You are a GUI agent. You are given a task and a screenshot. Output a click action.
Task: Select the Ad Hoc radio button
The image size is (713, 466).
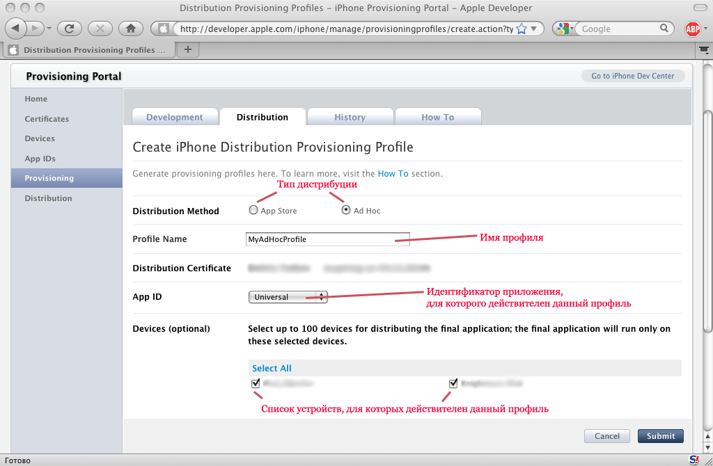tap(346, 210)
